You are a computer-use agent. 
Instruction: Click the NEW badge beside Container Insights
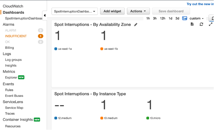(37, 120)
